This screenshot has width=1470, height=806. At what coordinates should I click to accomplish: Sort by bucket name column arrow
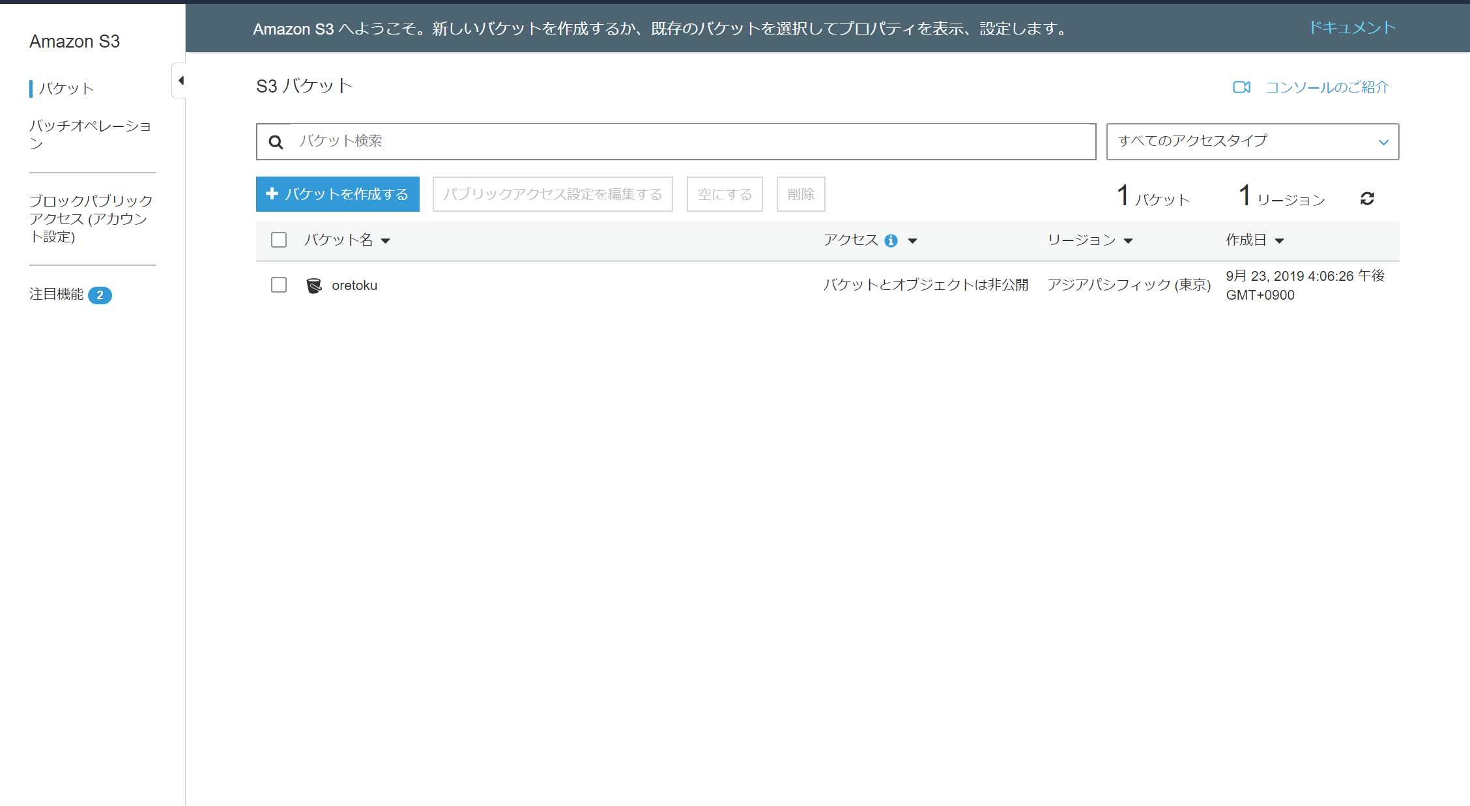pos(386,241)
